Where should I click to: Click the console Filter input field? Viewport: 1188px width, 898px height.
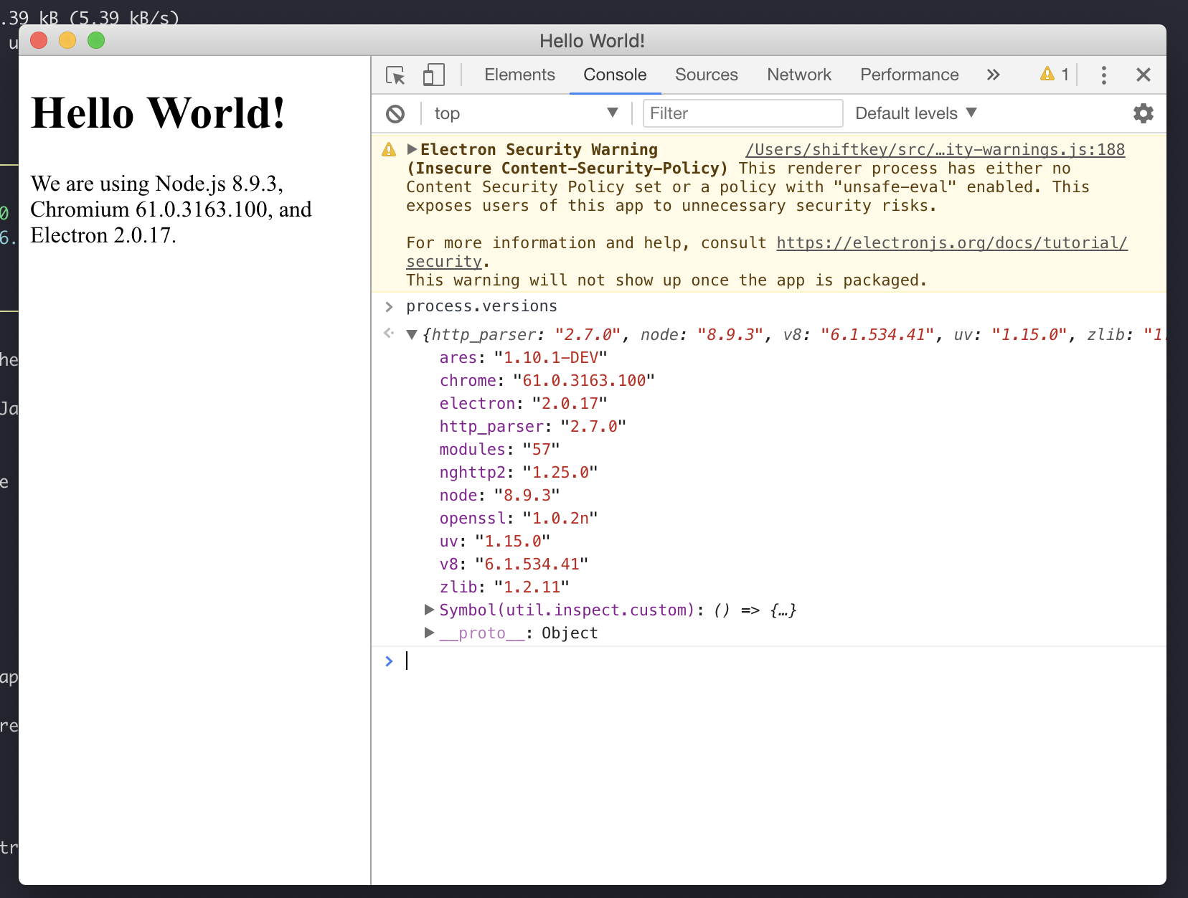(742, 113)
